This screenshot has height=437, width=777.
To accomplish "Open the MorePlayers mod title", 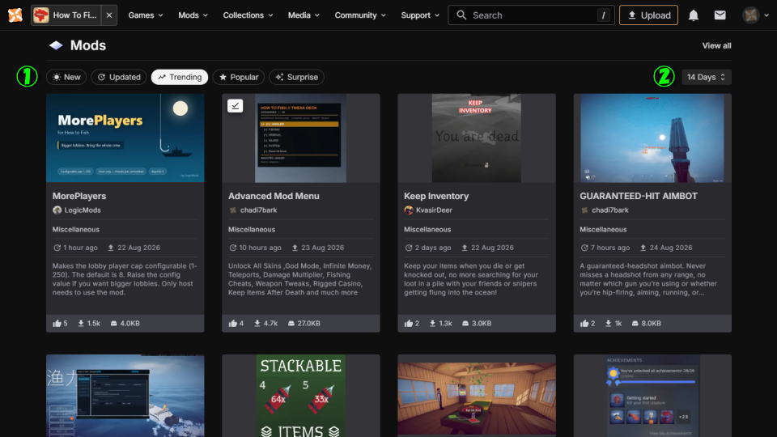I will pyautogui.click(x=79, y=196).
